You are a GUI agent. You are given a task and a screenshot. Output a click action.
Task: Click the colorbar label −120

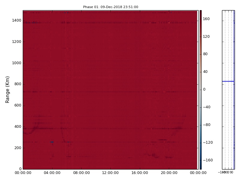point(208,142)
